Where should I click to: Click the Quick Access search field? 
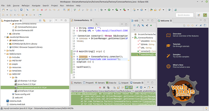(184, 15)
